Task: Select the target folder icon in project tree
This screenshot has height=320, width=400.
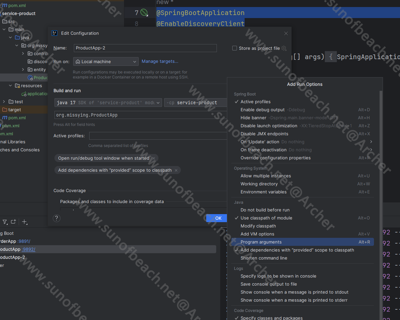Action: 5,110
